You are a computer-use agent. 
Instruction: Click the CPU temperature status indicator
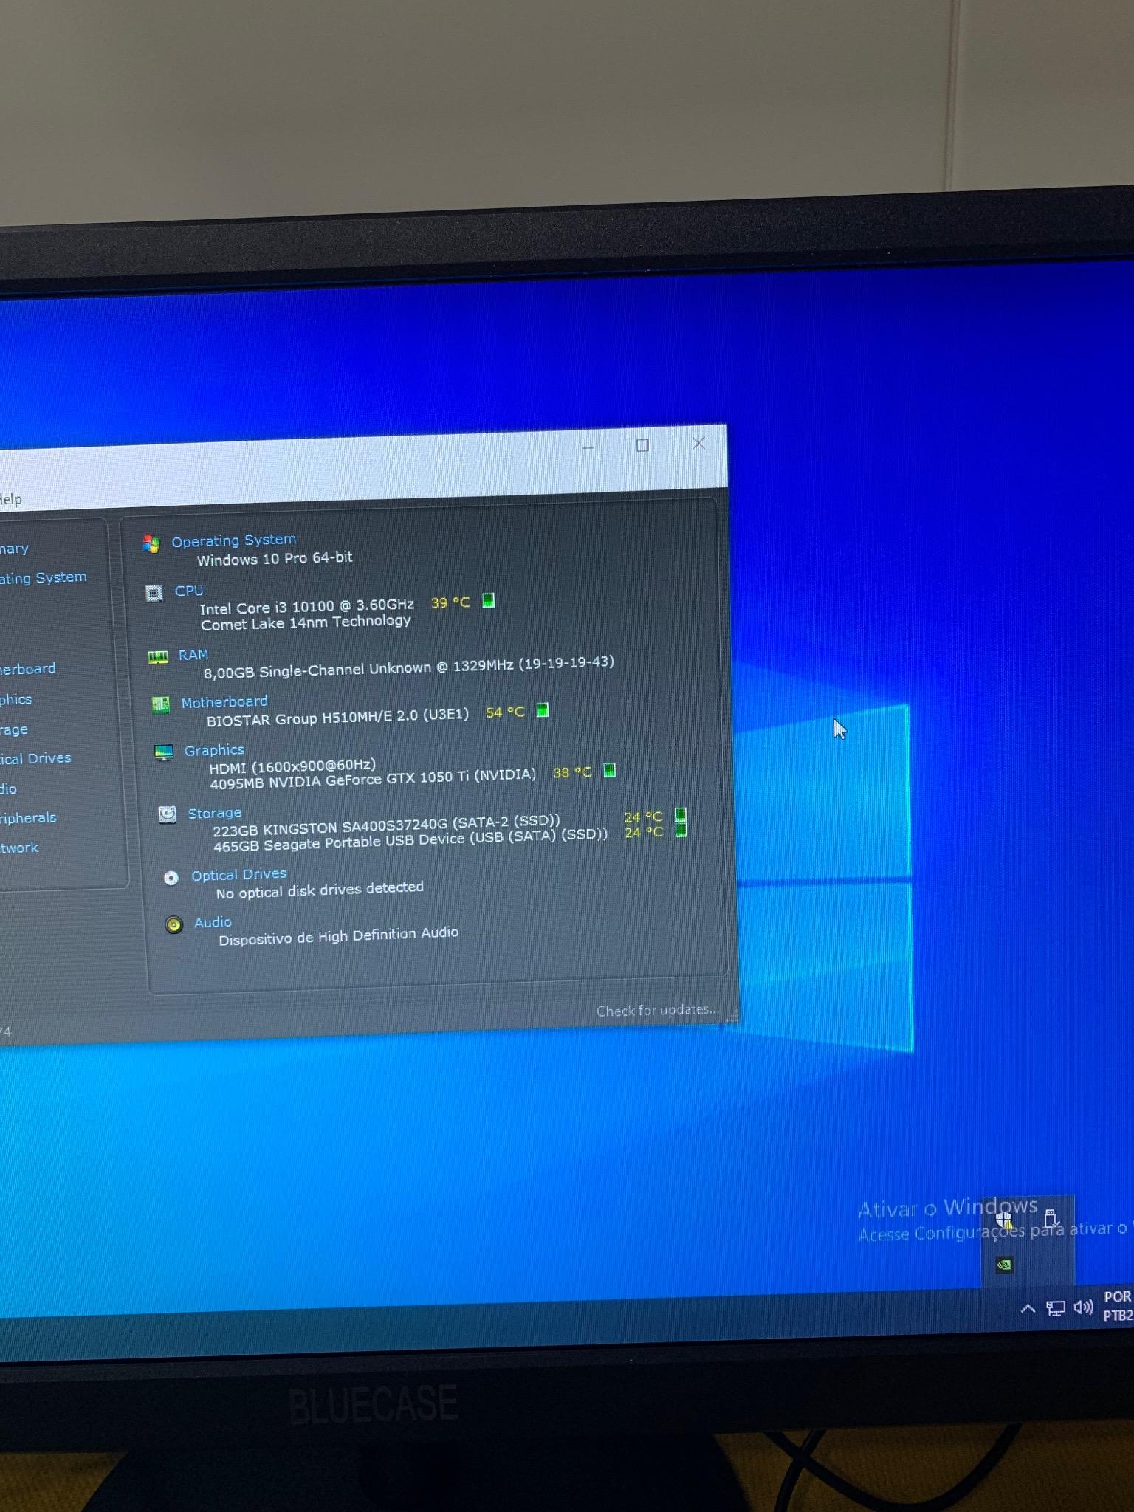point(488,600)
